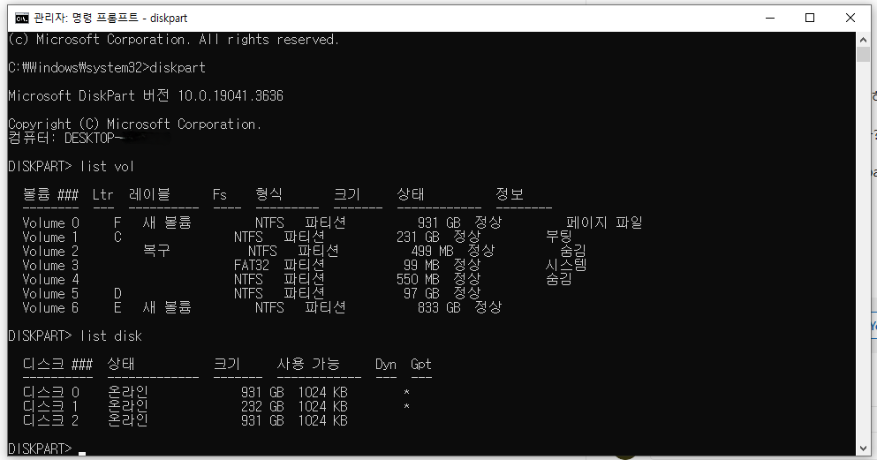Click the Gpt asterisk for disk 0
Viewport: 877px width, 460px height.
click(x=406, y=392)
